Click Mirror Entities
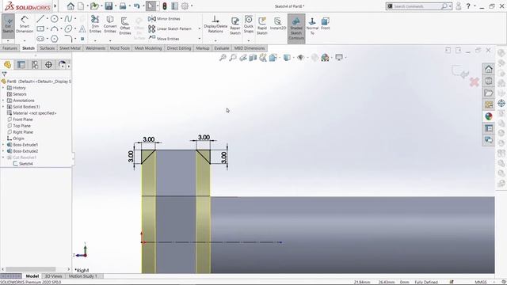 pyautogui.click(x=164, y=19)
